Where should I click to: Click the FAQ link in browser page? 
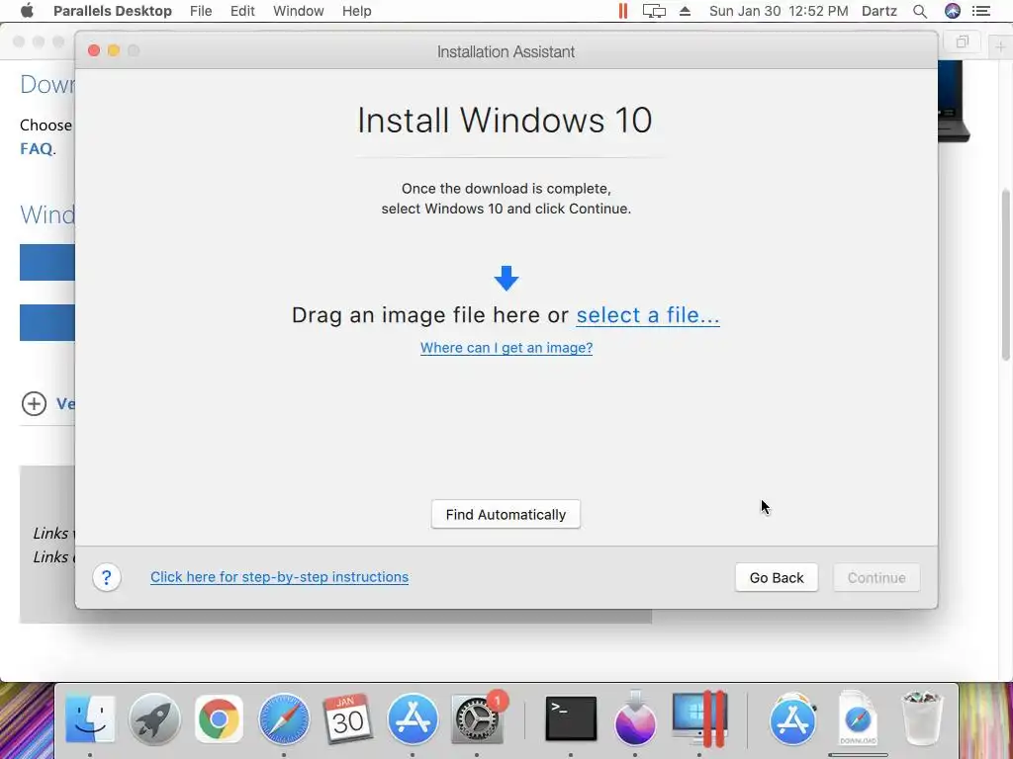[x=37, y=148]
